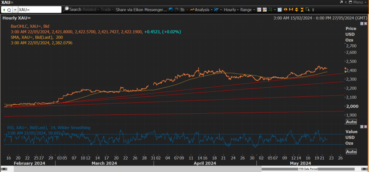Click the undo arrow in toolbar
This screenshot has width=369, height=172.
[171, 10]
